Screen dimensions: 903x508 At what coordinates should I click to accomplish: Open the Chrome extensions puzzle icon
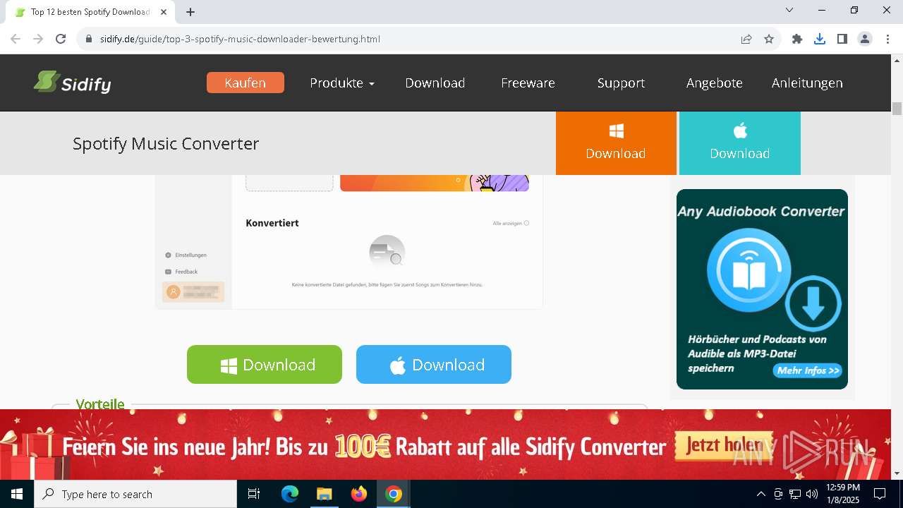797,39
